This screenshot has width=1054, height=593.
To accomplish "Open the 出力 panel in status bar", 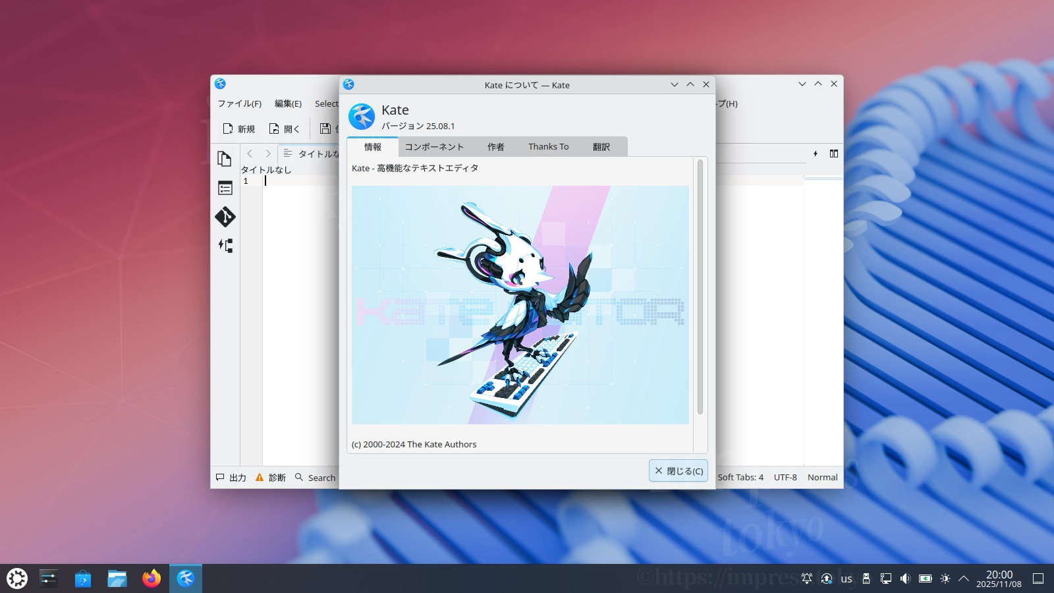I will (231, 478).
